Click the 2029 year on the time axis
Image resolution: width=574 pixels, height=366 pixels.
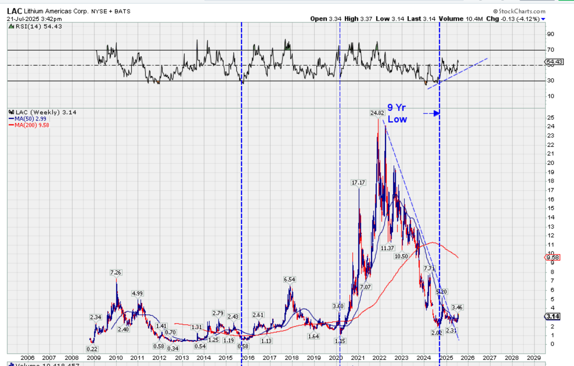(534, 358)
